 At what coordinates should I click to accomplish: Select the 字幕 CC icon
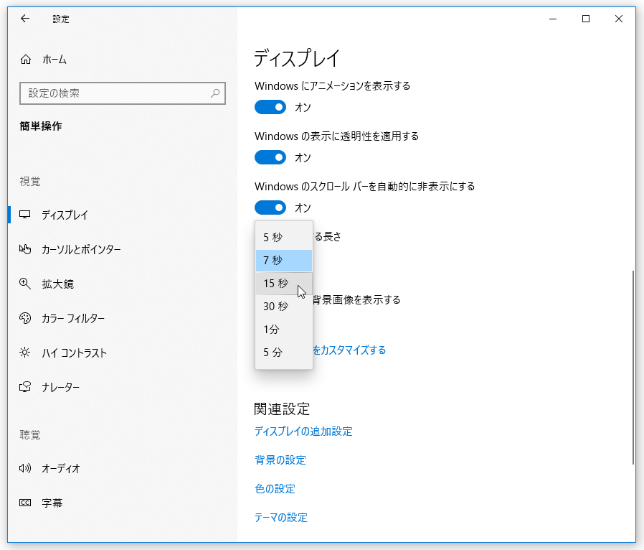point(25,503)
